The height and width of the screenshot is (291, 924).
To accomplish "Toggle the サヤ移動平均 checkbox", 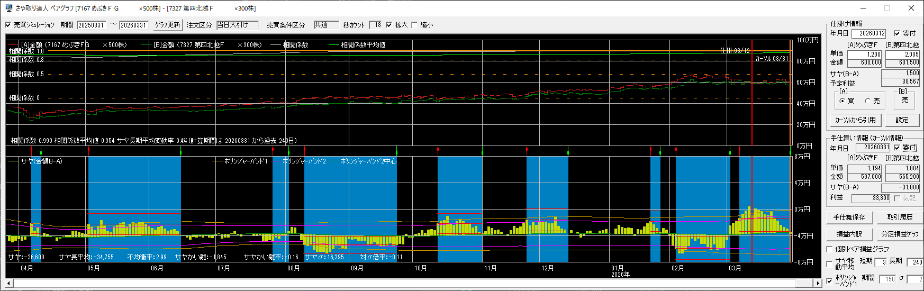I will pos(829,263).
